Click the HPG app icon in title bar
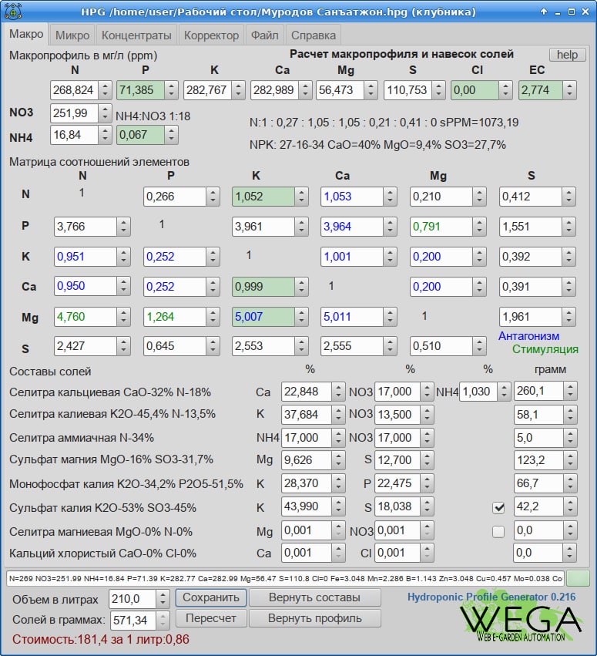 12,12
